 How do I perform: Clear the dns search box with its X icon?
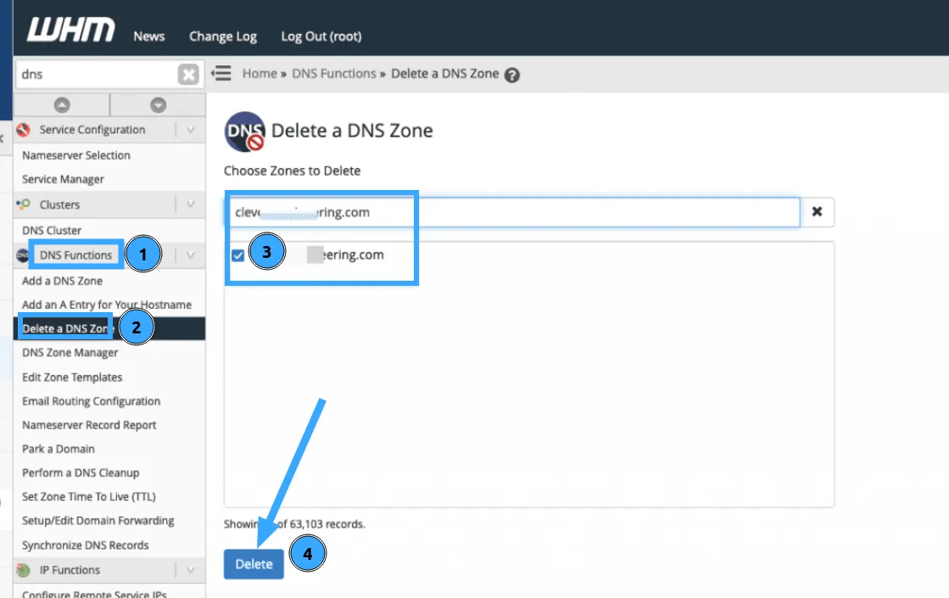[190, 74]
